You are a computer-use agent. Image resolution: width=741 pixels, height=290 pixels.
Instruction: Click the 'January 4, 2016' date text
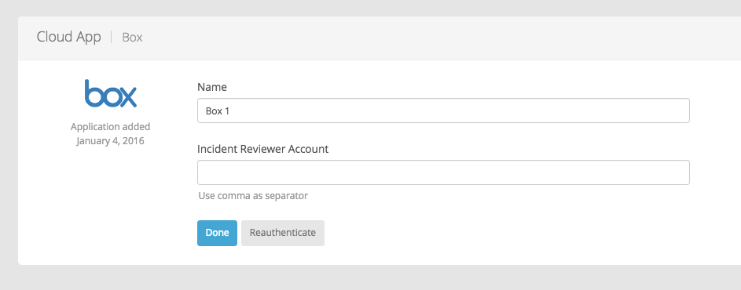pos(110,141)
